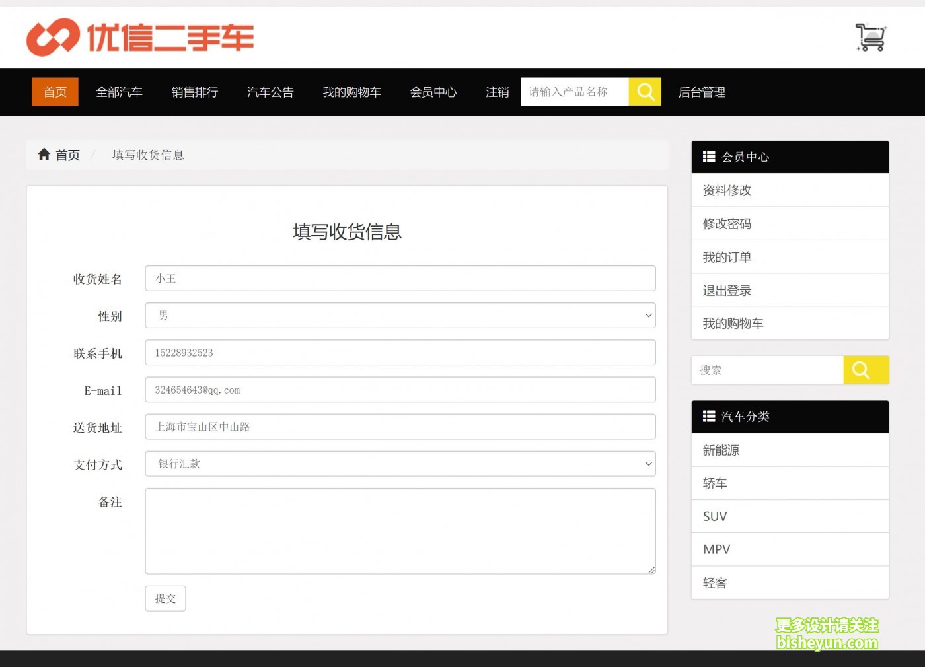The image size is (925, 667).
Task: Focus the 收货姓名 input field
Action: [400, 279]
